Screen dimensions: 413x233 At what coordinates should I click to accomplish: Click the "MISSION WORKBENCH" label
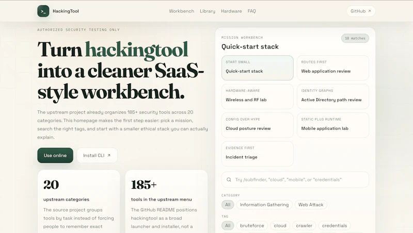click(242, 38)
